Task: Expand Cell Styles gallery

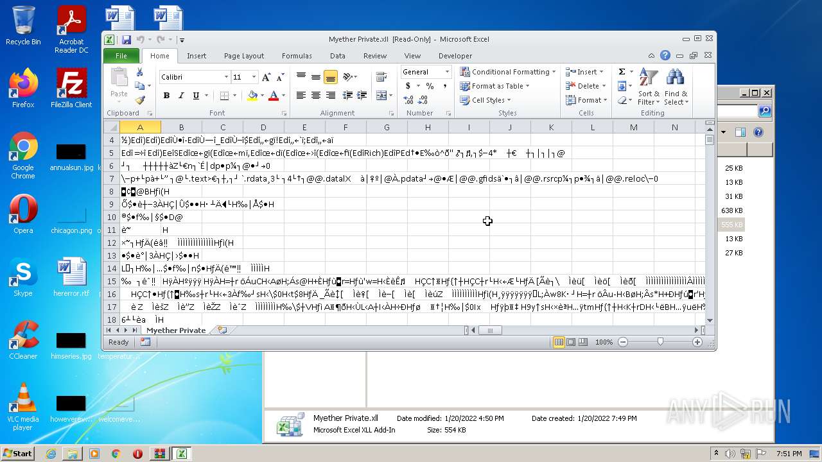Action: [x=485, y=100]
